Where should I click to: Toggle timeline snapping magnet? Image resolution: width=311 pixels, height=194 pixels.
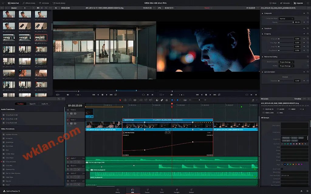click(x=157, y=100)
